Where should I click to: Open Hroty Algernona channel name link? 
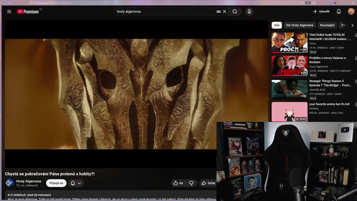point(28,181)
